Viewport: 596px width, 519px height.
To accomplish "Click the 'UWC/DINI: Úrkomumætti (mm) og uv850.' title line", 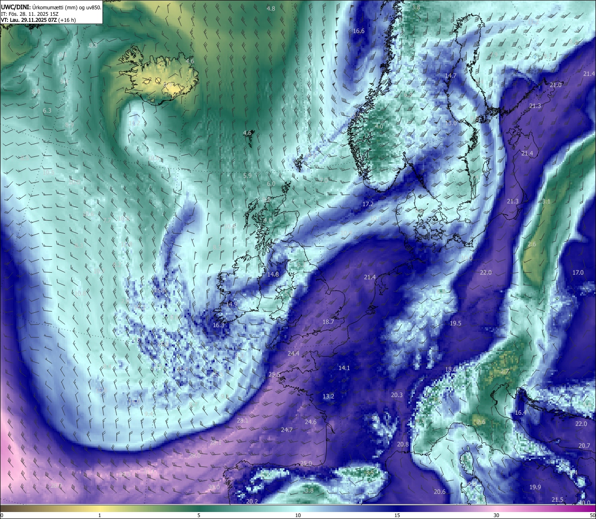I will pyautogui.click(x=51, y=7).
